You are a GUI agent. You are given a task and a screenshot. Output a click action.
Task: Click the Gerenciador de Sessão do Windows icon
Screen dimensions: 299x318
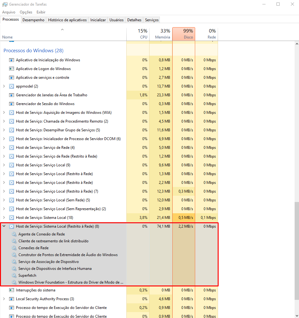coord(12,104)
